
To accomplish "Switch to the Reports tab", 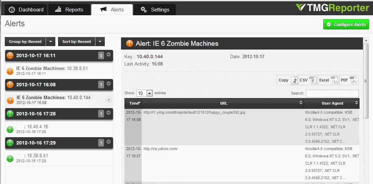I will click(69, 10).
